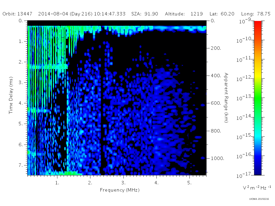Click the color bar legend

[x=257, y=98]
